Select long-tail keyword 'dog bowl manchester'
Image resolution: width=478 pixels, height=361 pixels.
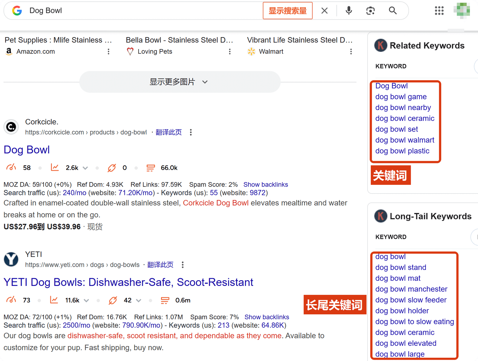pos(411,289)
